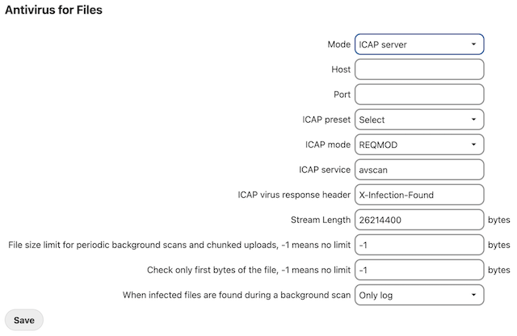Focus the background scan file size limit input
The width and height of the screenshot is (517, 336).
pos(418,245)
